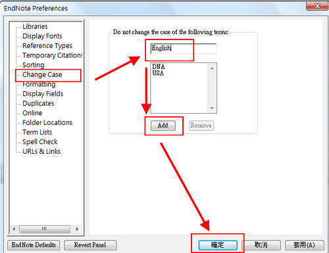Open Temporary Citations settings
This screenshot has height=253, width=329.
coord(53,55)
